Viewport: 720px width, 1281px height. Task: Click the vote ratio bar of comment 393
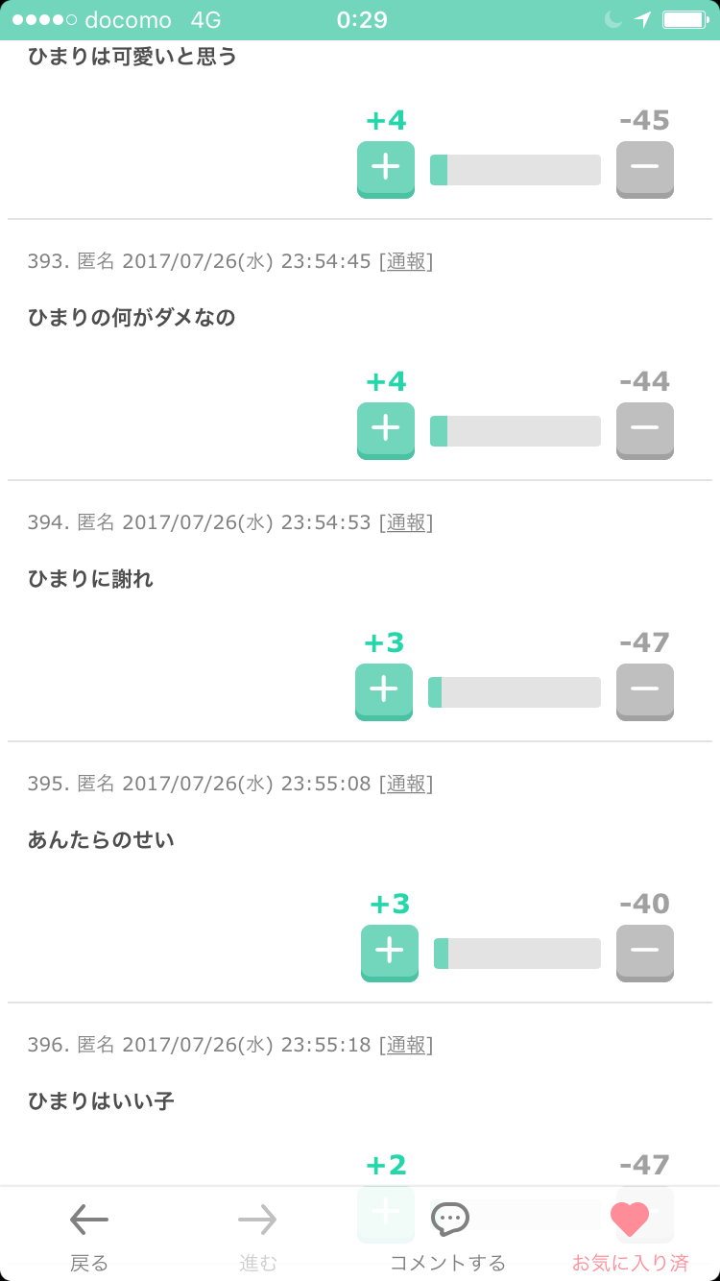coord(516,431)
